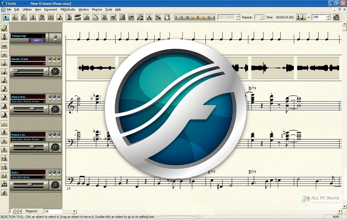Start playback with the play button

[192, 17]
